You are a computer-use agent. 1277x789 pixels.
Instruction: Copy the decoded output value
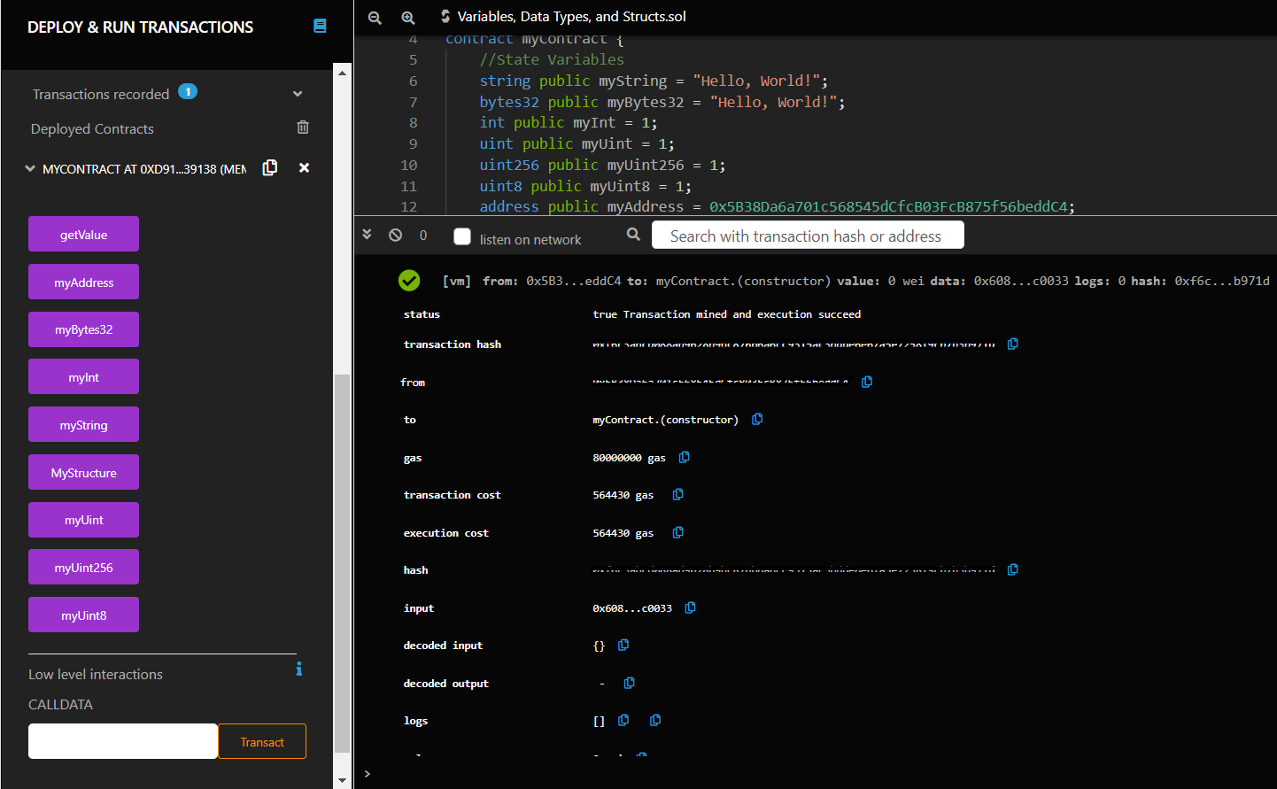click(629, 683)
